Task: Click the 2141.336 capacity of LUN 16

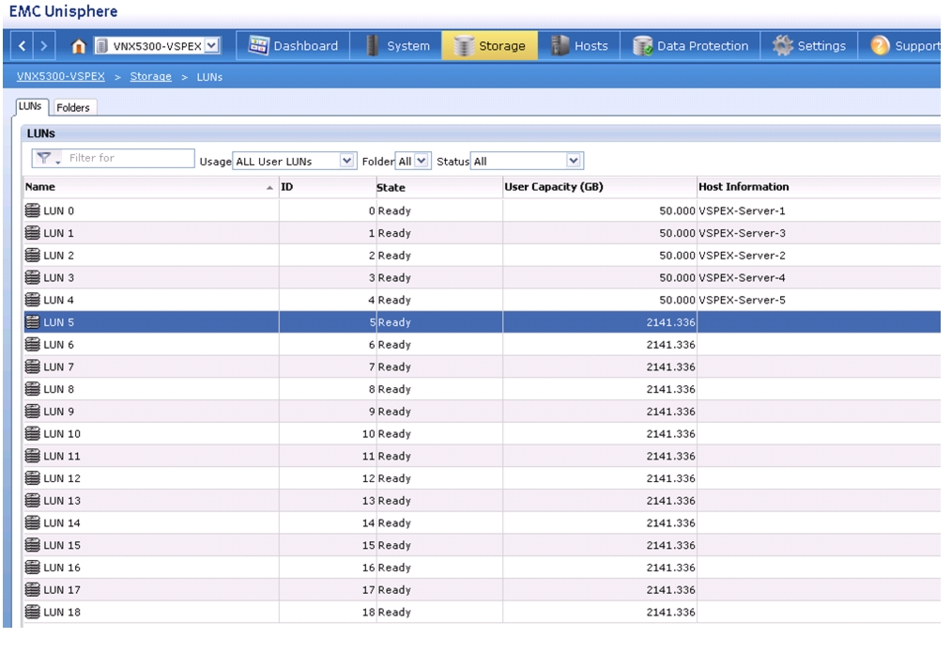Action: coord(671,568)
